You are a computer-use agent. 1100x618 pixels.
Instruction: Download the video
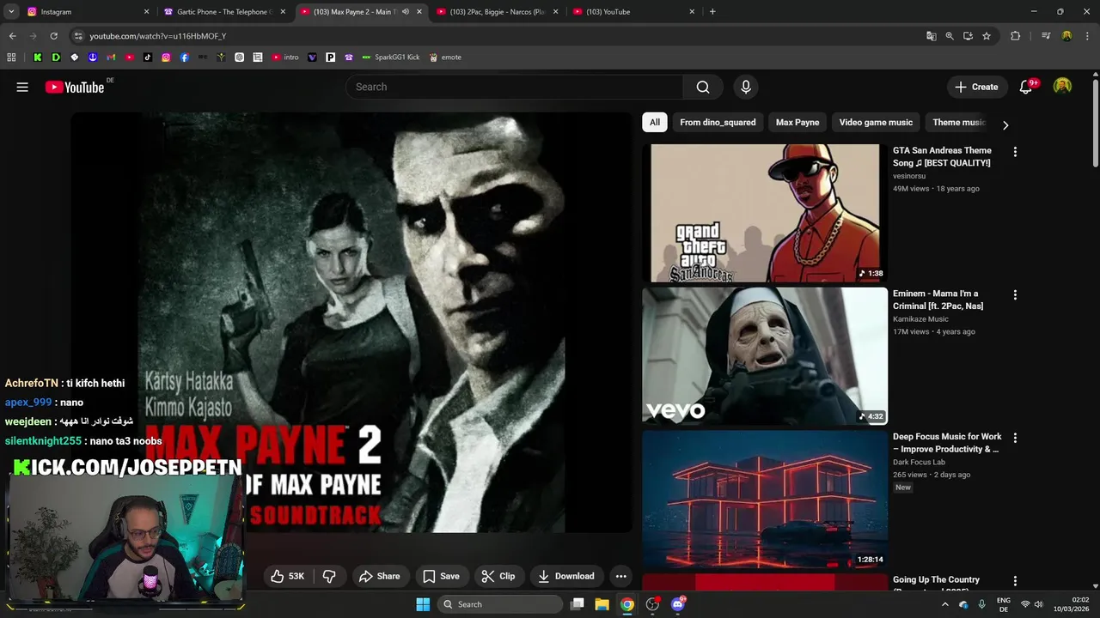coord(566,576)
